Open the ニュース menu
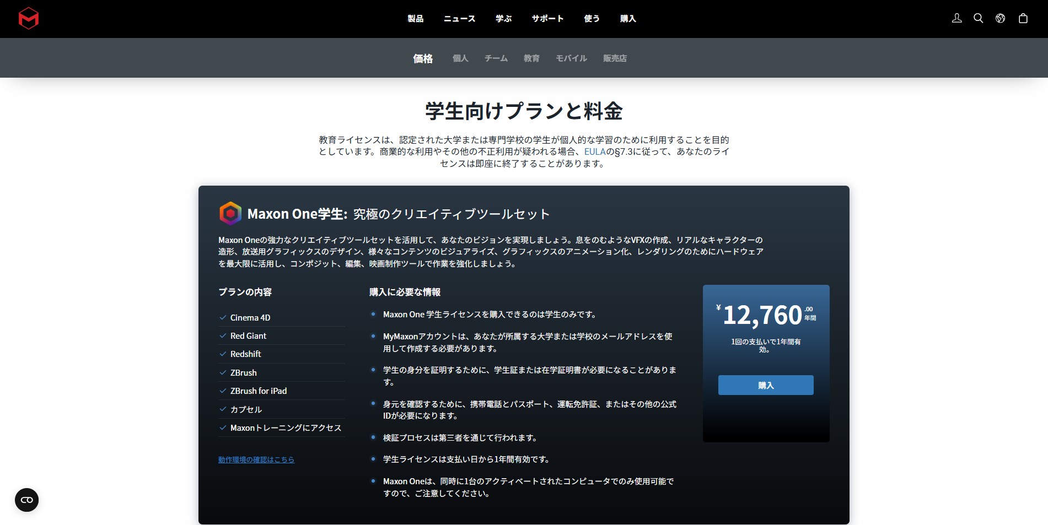The height and width of the screenshot is (525, 1048). (x=460, y=18)
